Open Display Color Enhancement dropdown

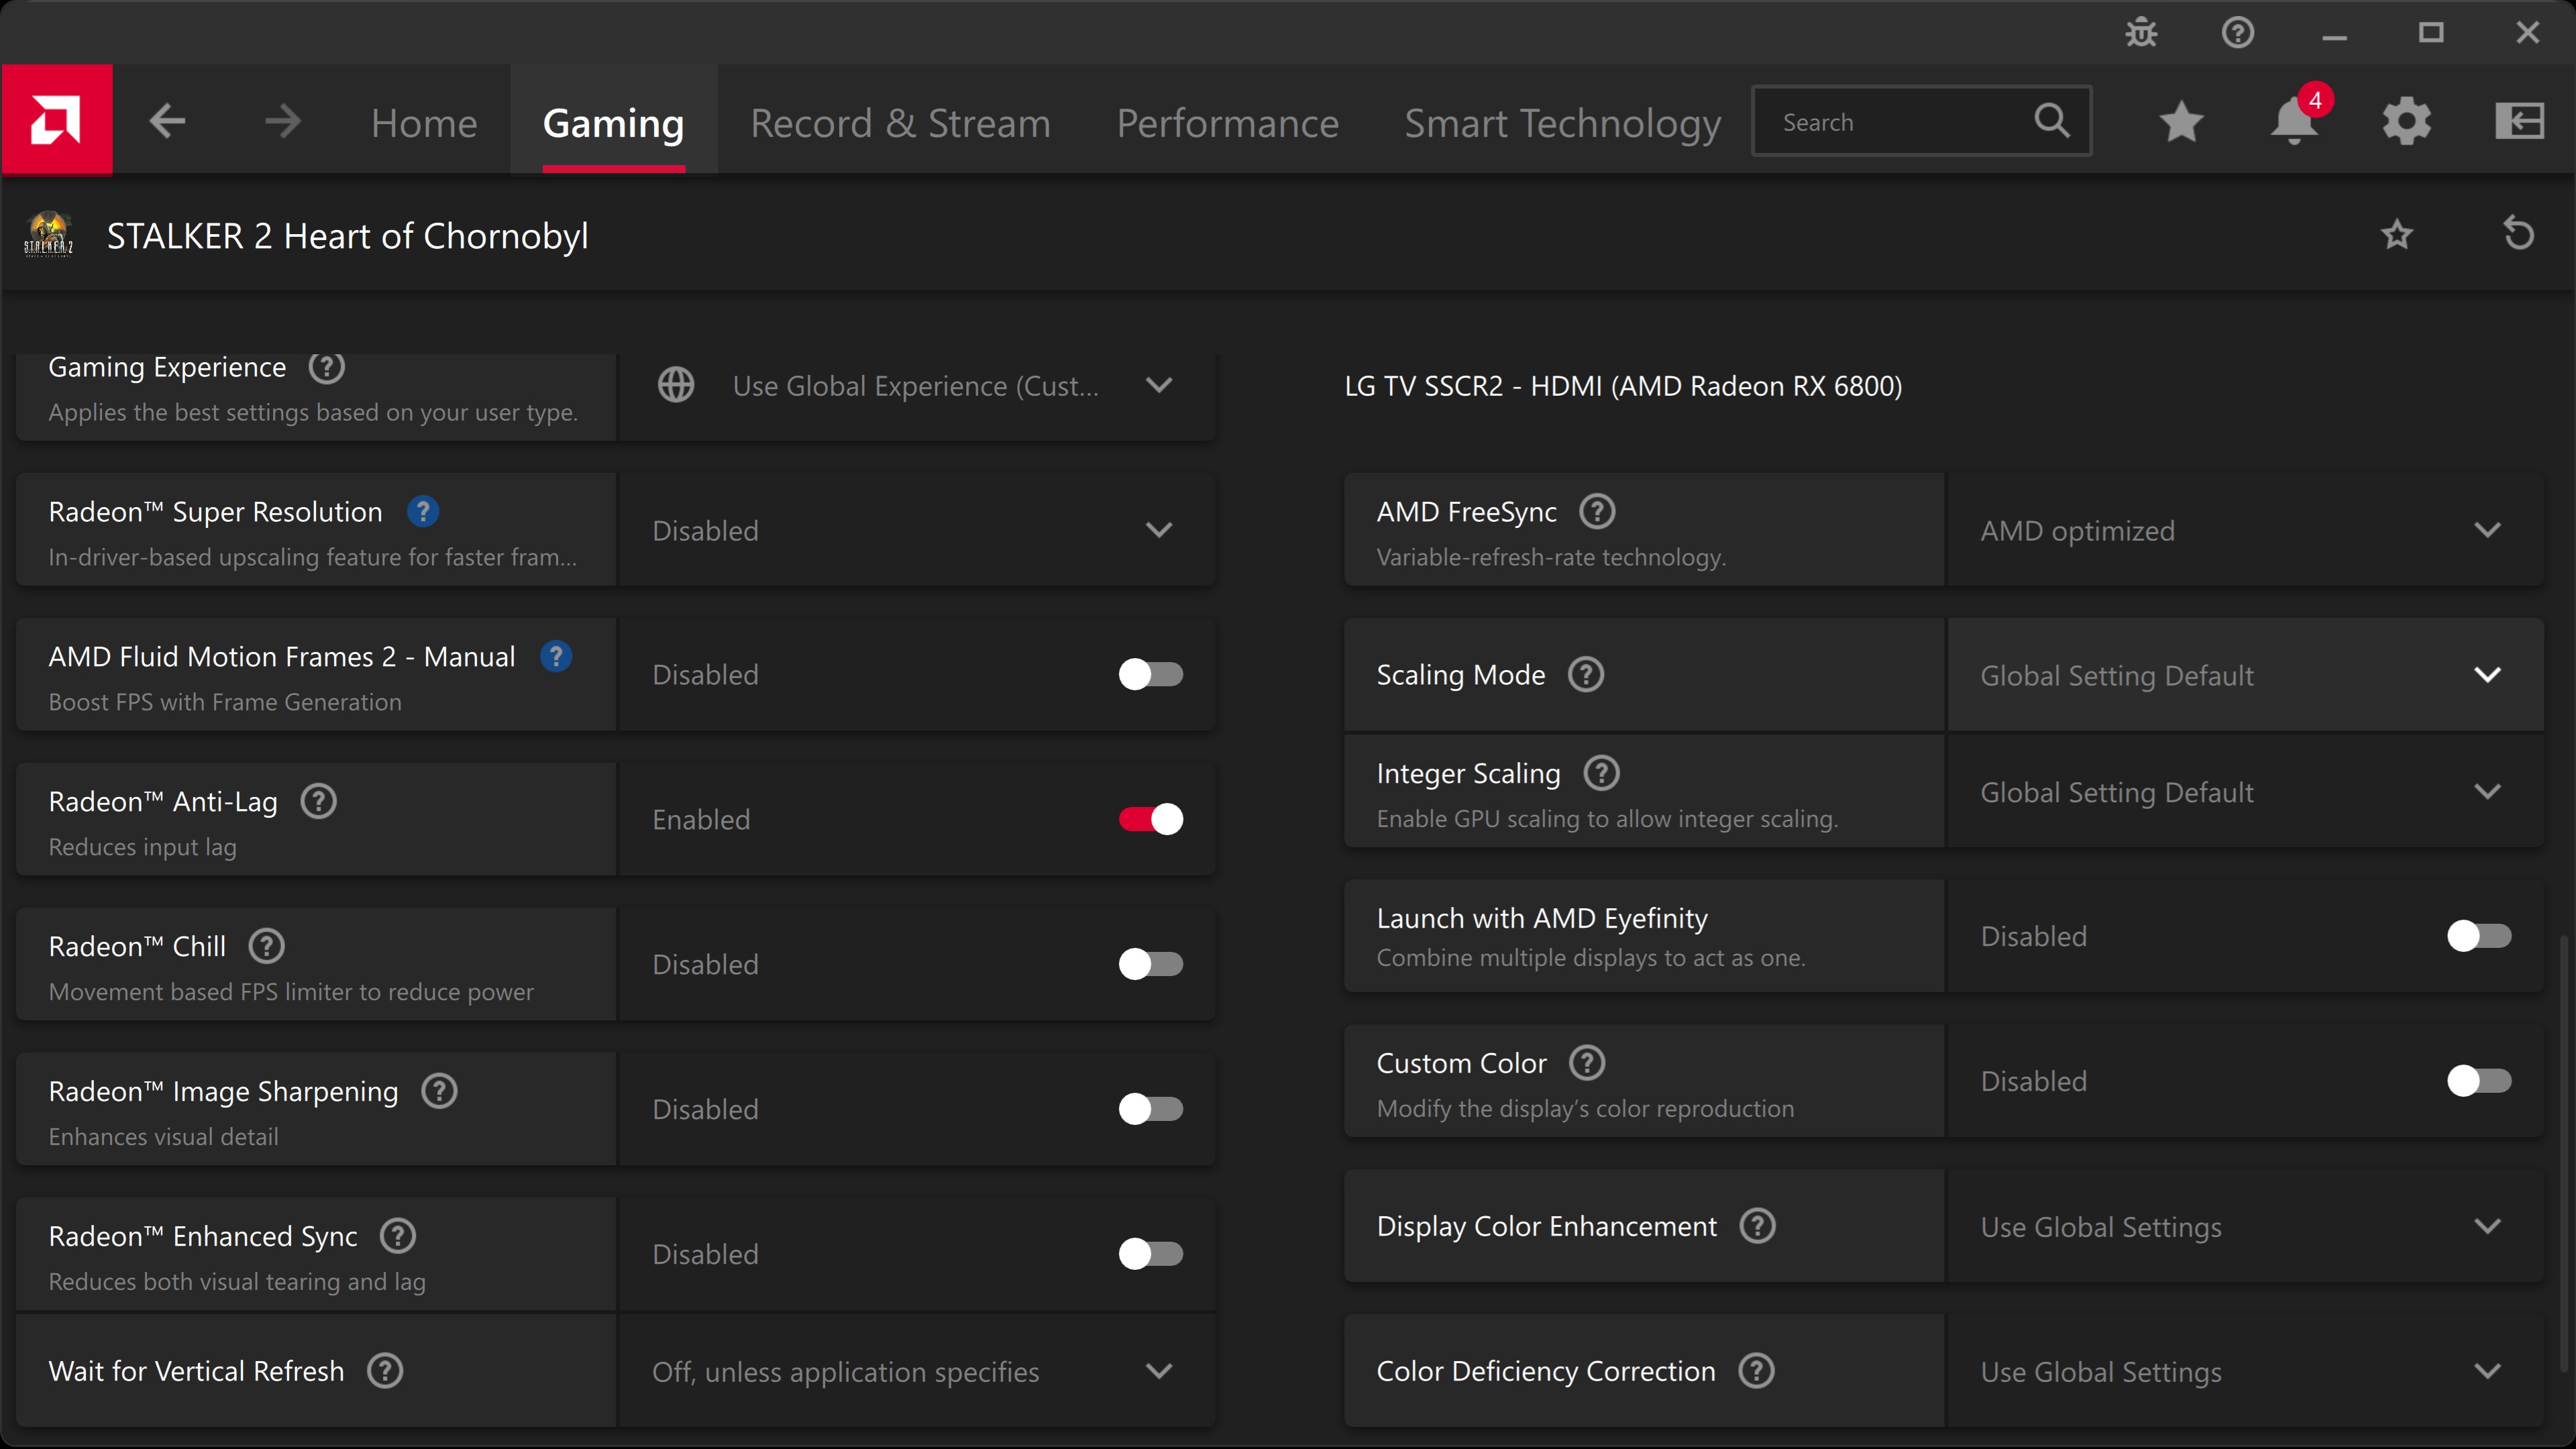click(x=2245, y=1226)
